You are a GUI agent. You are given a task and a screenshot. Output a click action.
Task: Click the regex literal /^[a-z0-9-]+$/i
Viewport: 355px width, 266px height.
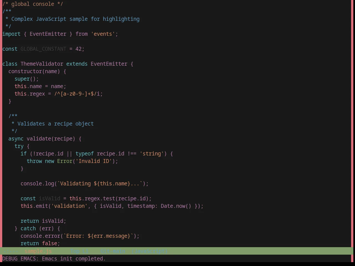[77, 94]
